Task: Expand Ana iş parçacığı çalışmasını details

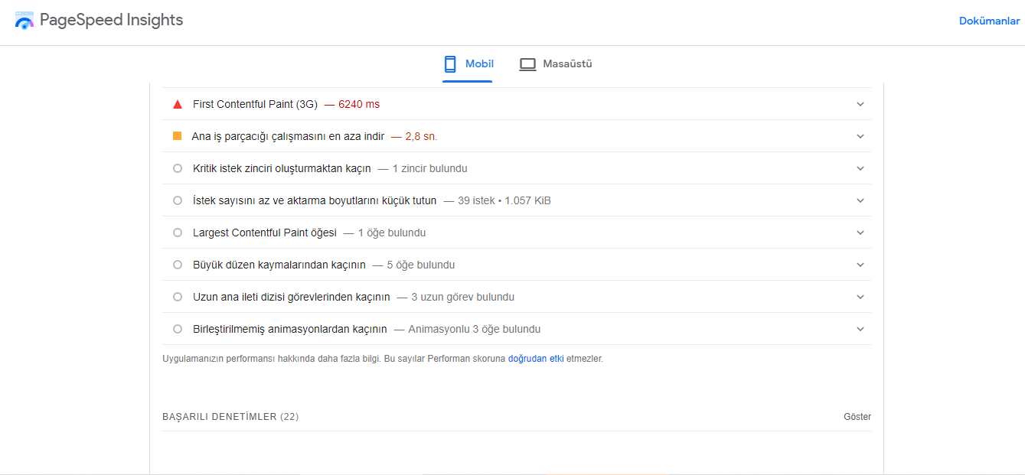Action: click(860, 135)
